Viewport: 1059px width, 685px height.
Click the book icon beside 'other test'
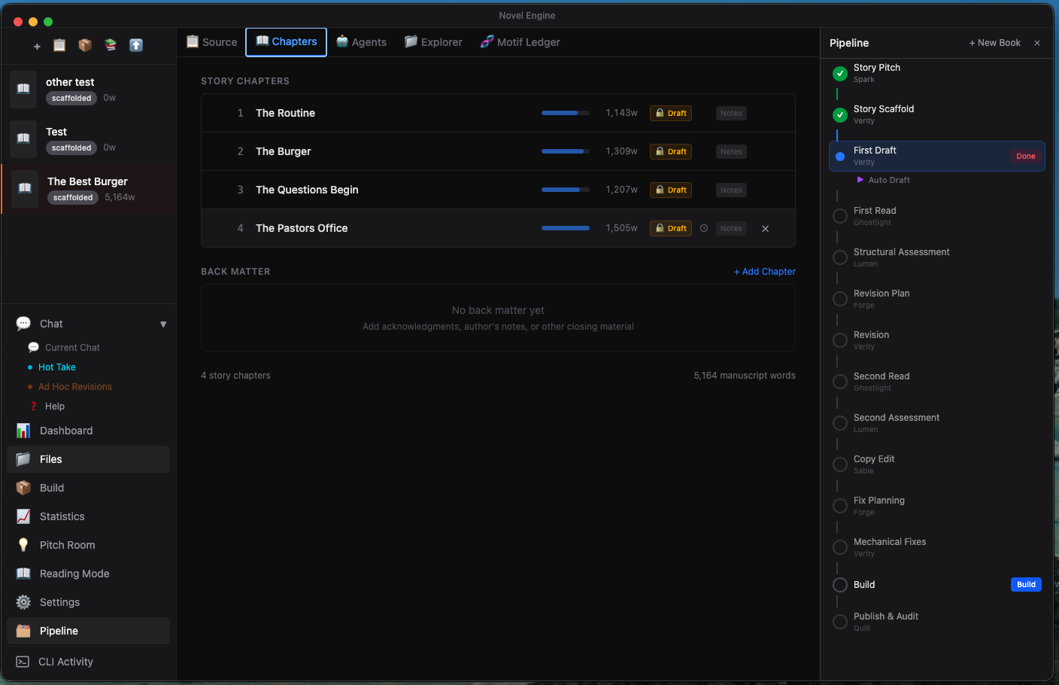click(23, 89)
